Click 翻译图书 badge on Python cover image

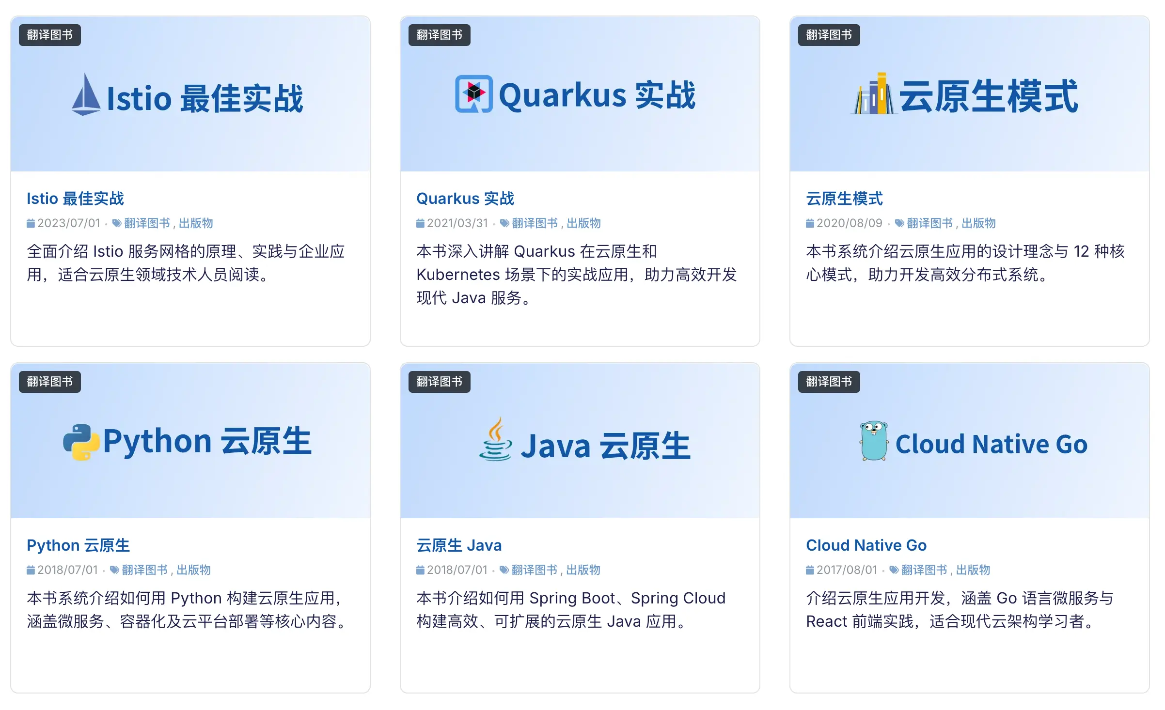50,382
